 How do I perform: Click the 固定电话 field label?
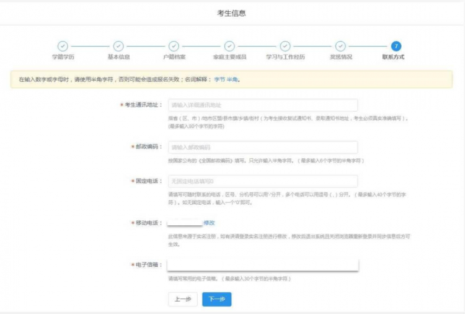[147, 181]
